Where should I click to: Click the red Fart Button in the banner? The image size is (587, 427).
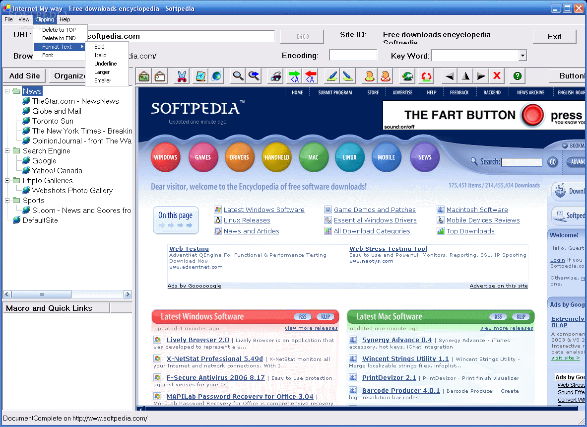point(533,115)
